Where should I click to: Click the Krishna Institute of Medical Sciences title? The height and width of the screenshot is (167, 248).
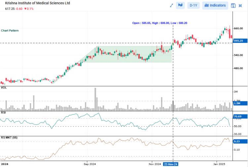pyautogui.click(x=37, y=3)
